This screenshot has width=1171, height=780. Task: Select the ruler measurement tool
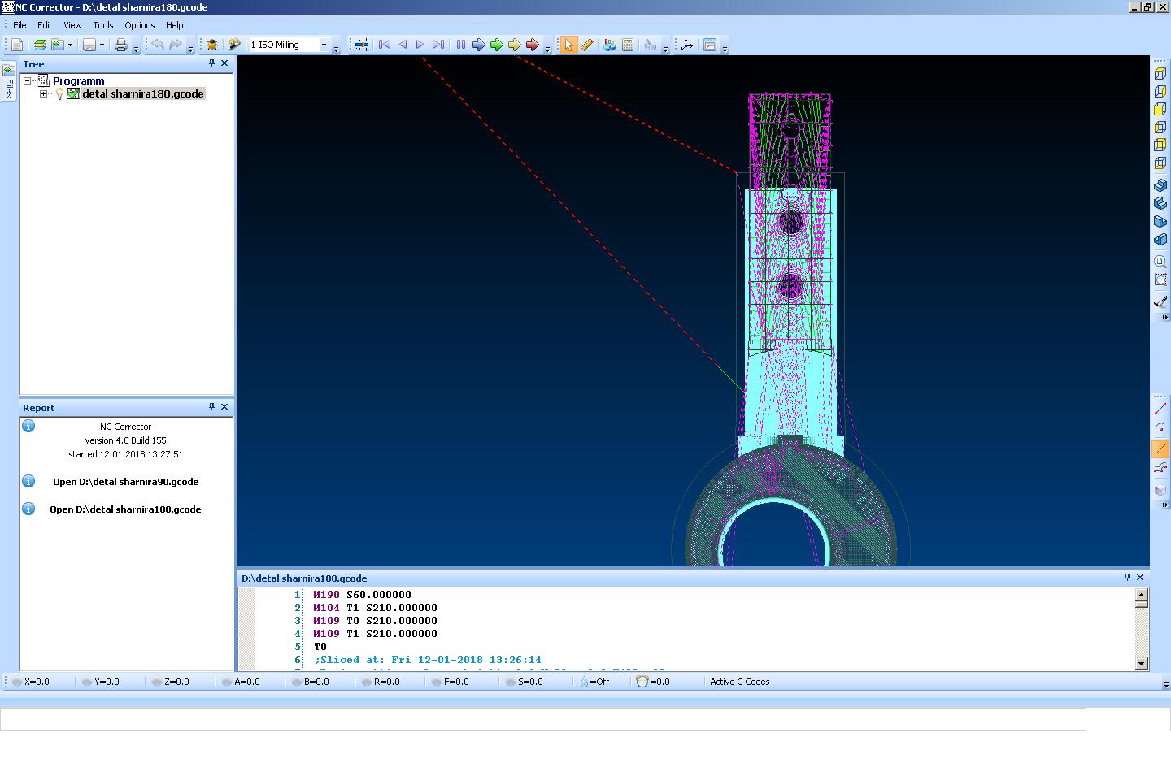click(586, 45)
